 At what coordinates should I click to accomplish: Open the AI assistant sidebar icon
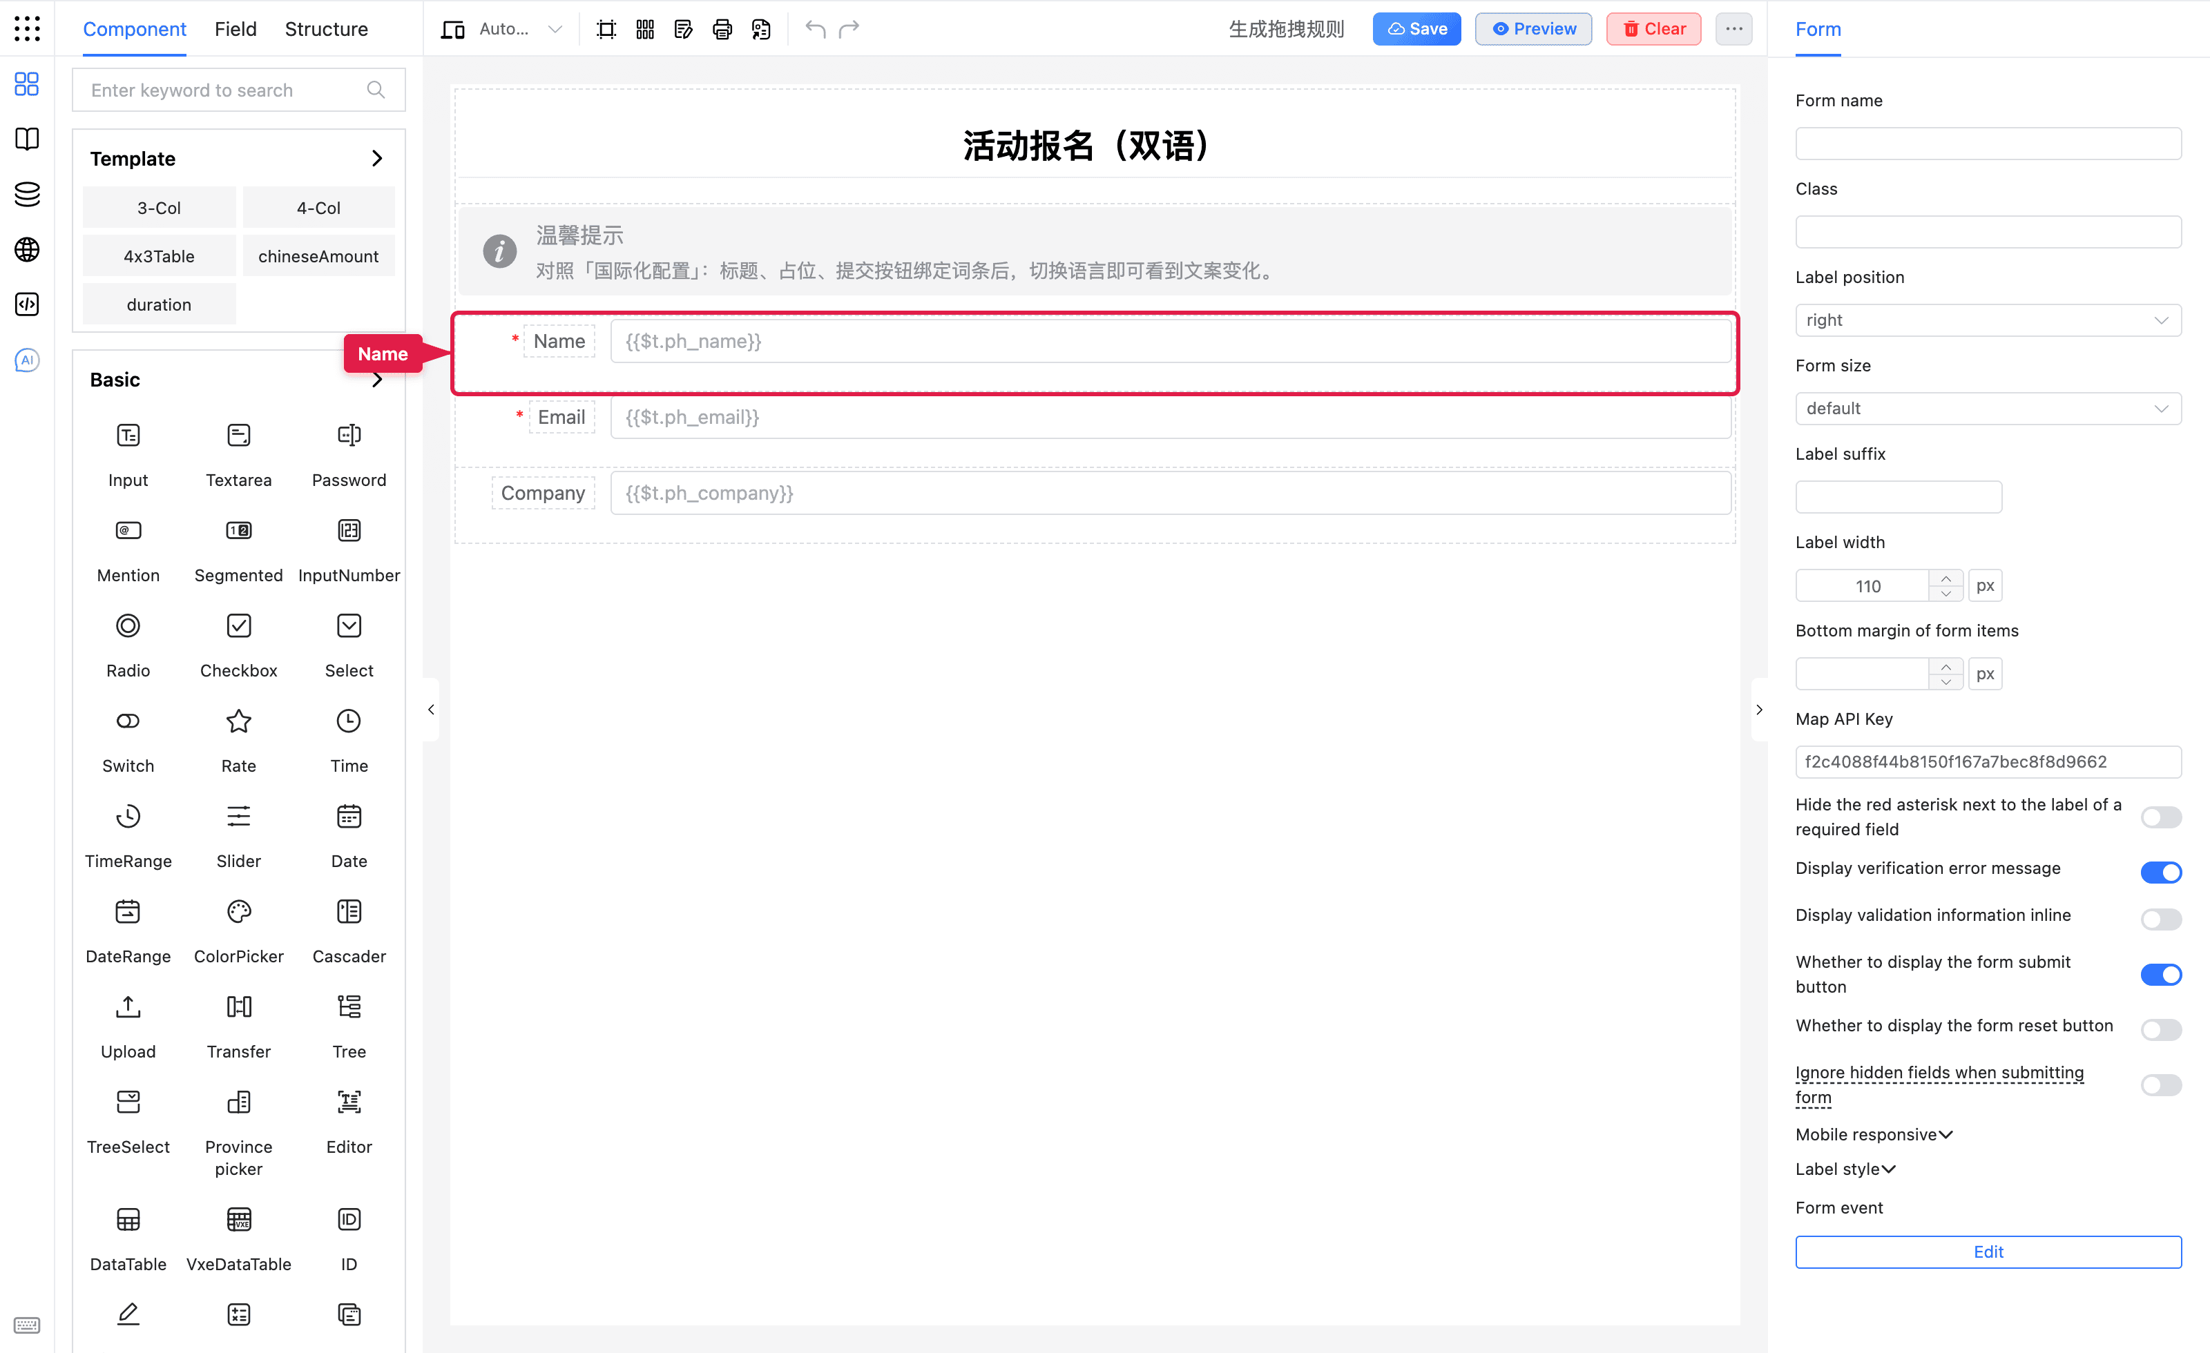point(27,360)
